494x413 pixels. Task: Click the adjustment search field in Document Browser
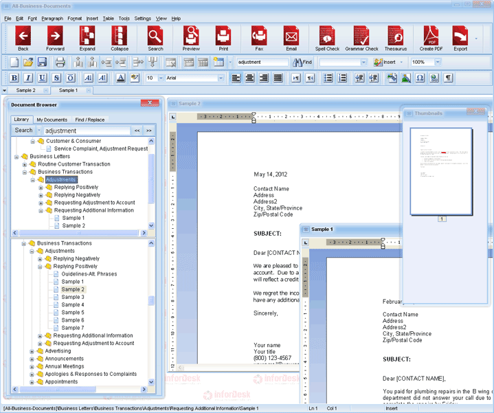tap(87, 131)
